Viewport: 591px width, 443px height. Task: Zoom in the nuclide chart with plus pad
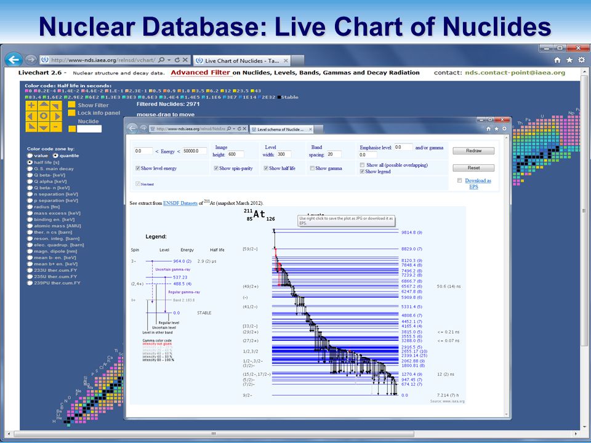[x=31, y=105]
